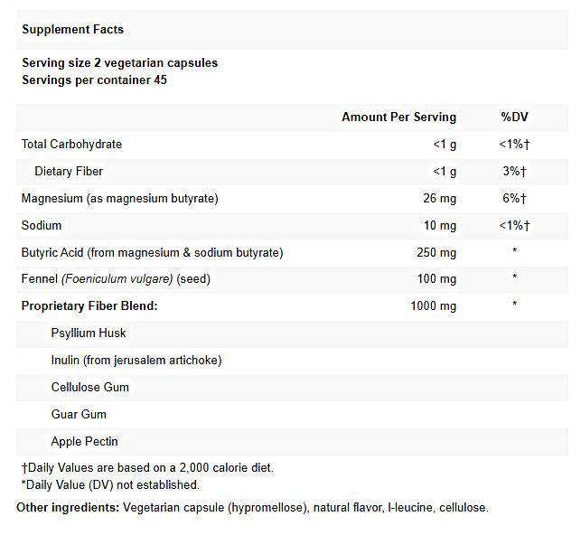The height and width of the screenshot is (535, 581).
Task: Select the Cellulose Gum ingredient
Action: pos(90,387)
